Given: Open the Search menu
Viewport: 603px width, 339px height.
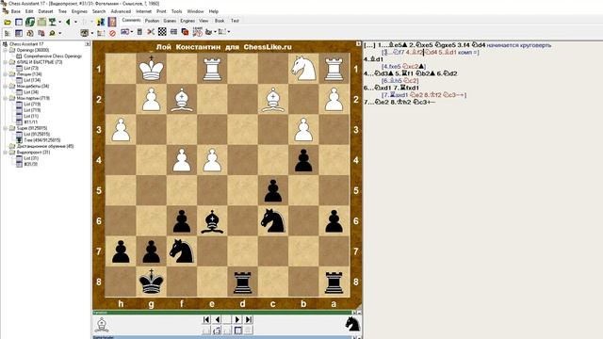Looking at the screenshot, I should tap(99, 11).
